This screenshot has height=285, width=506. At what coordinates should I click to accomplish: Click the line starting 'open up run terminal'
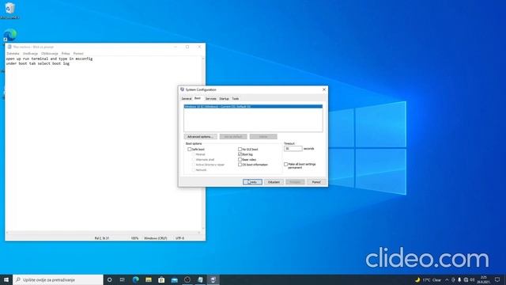(x=49, y=59)
